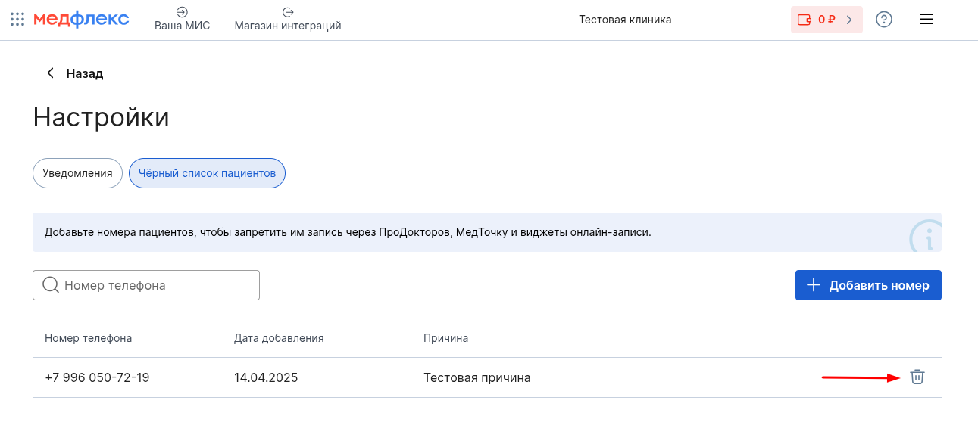This screenshot has width=978, height=444.
Task: Open Ваша МИС in the top navigation
Action: (x=182, y=20)
